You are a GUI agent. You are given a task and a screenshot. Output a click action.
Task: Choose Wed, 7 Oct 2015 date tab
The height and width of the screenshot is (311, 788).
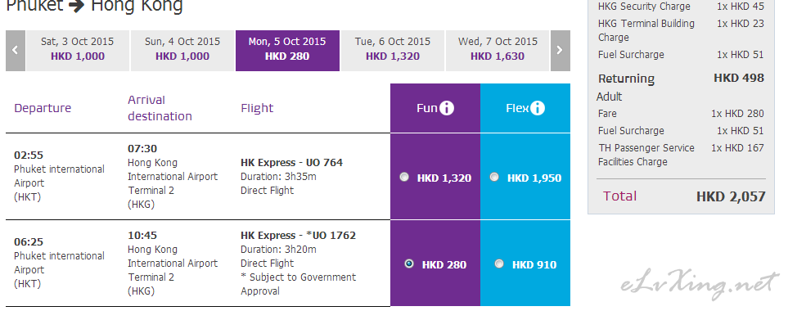[x=498, y=50]
